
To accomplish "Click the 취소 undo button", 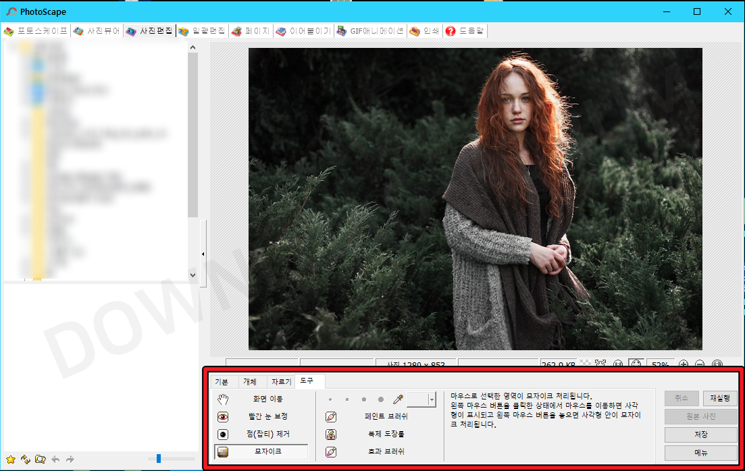I will (682, 398).
